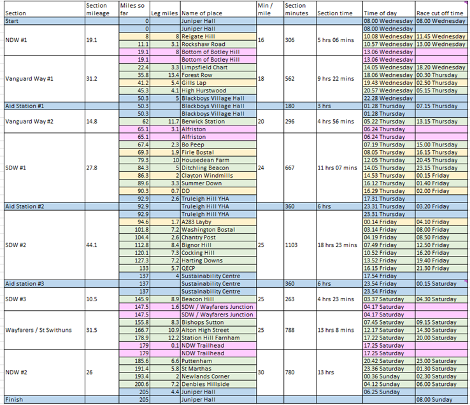Select the 'Aid station #3' row label
The image size is (470, 405).
[45, 284]
